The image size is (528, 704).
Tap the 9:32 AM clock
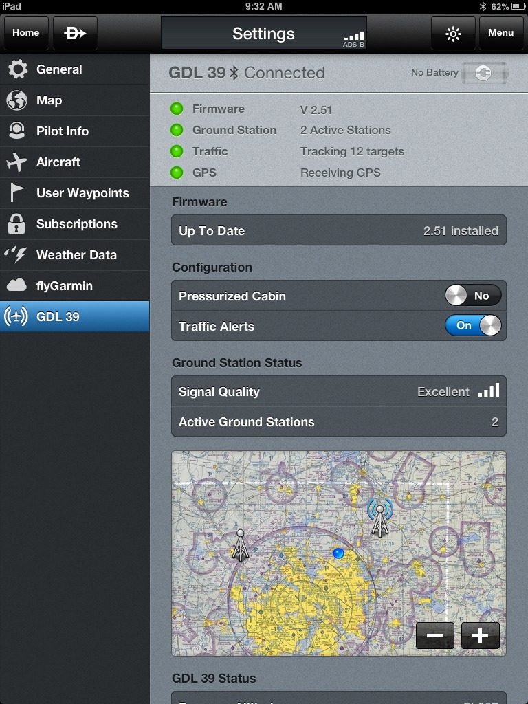click(263, 6)
